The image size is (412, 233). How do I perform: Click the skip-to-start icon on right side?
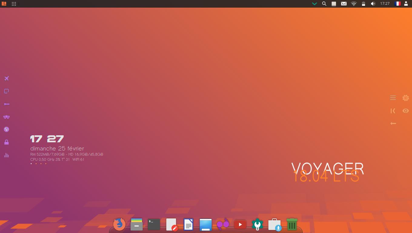[x=393, y=111]
